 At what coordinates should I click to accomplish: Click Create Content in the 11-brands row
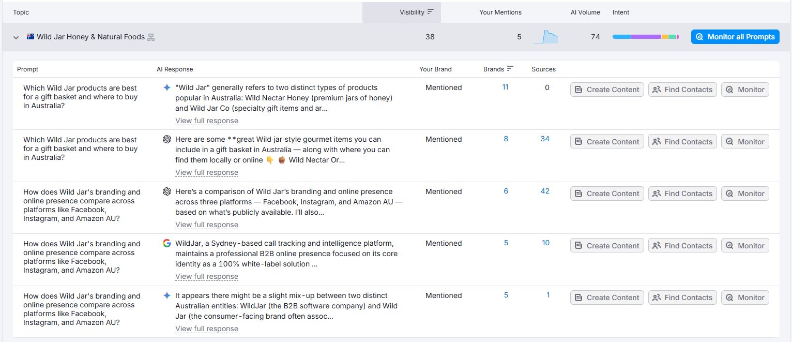(x=607, y=90)
